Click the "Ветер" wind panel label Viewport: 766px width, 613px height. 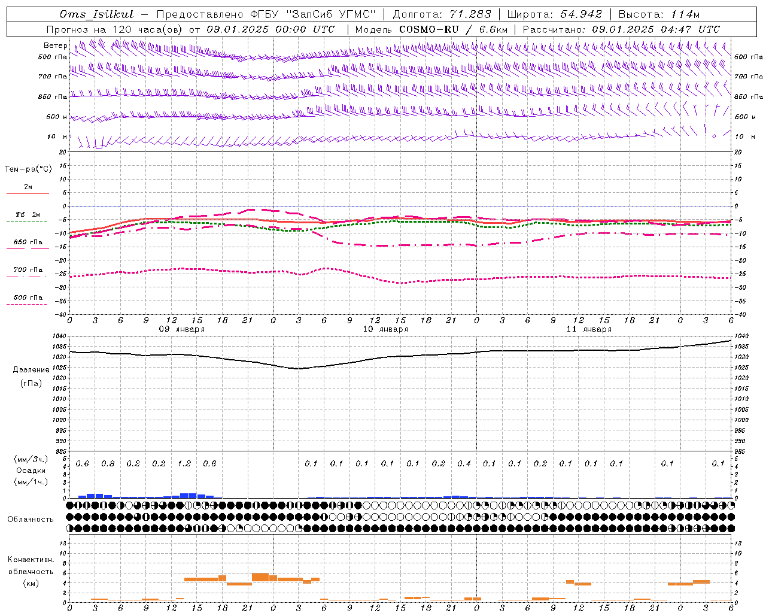pos(56,45)
